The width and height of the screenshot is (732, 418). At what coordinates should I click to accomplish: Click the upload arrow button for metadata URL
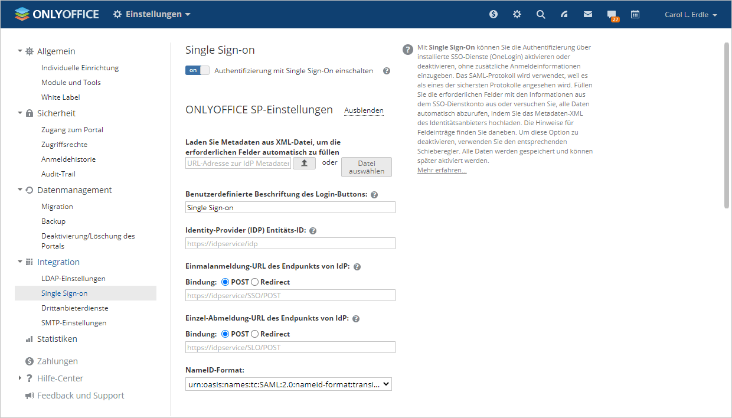pyautogui.click(x=305, y=163)
